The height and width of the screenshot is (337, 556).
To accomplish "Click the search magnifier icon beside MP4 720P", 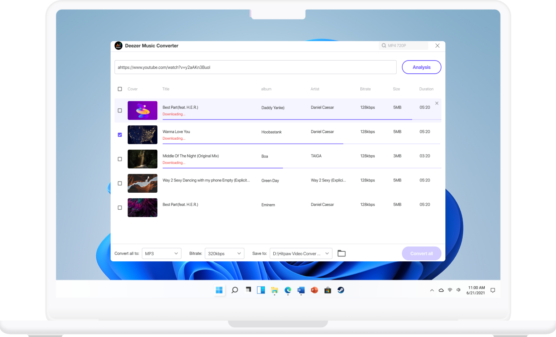I will click(384, 46).
